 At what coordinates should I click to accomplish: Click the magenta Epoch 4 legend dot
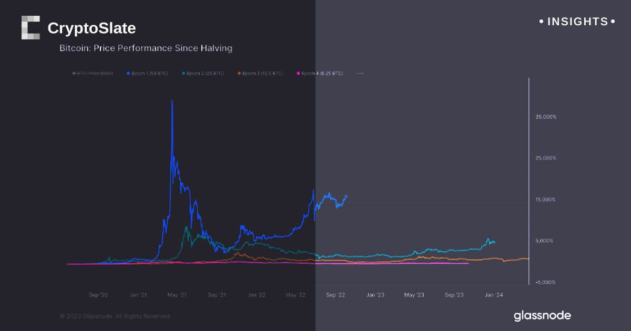coord(299,74)
